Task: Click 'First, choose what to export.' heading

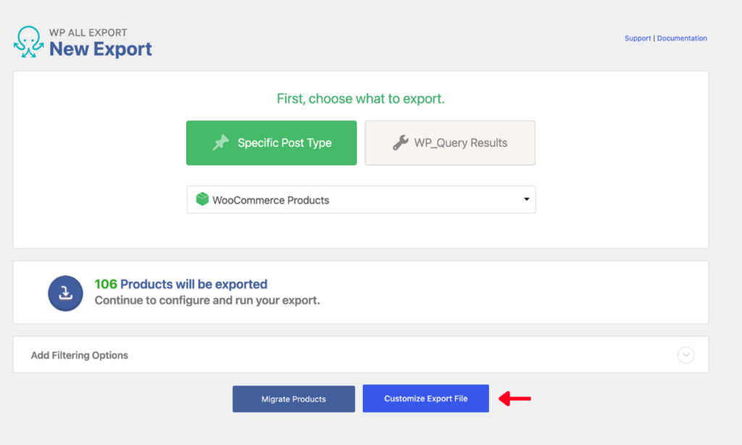Action: [361, 99]
